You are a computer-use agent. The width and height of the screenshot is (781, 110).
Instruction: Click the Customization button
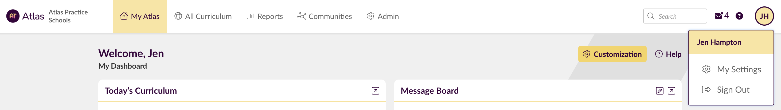point(612,54)
